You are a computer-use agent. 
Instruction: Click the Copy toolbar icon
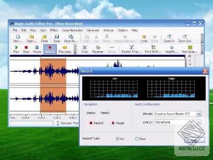[x=86, y=38]
